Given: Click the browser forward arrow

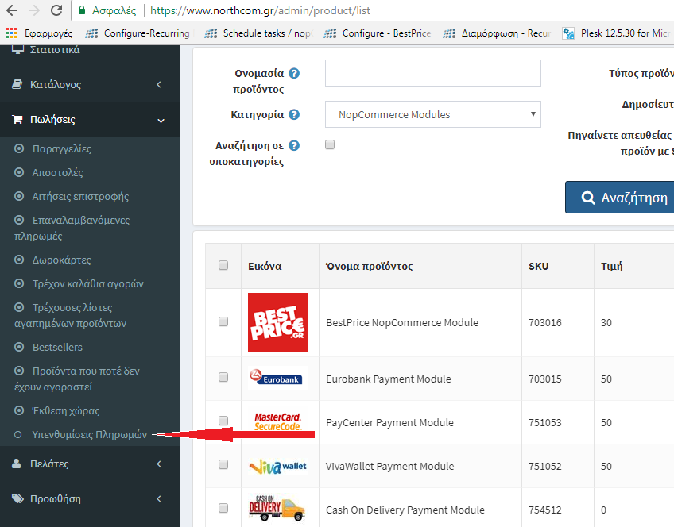Looking at the screenshot, I should 34,10.
